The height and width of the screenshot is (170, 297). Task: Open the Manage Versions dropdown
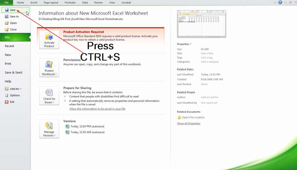49,129
